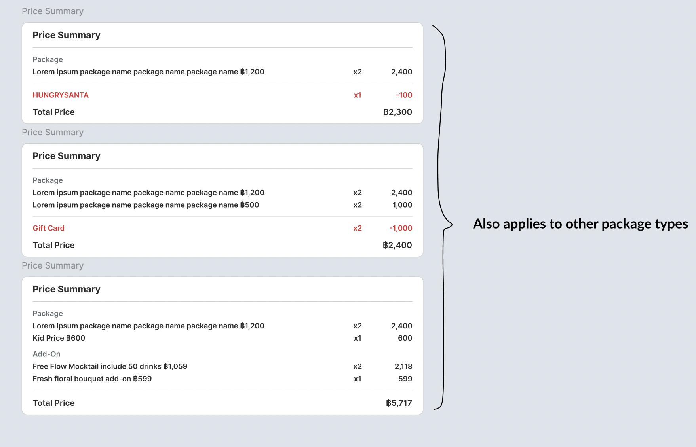The image size is (696, 447).
Task: Click the package row priced at ฿500
Action: coord(146,205)
